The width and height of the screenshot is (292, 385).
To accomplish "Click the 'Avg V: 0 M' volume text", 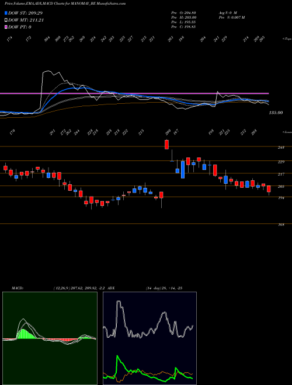I will pyautogui.click(x=227, y=13).
